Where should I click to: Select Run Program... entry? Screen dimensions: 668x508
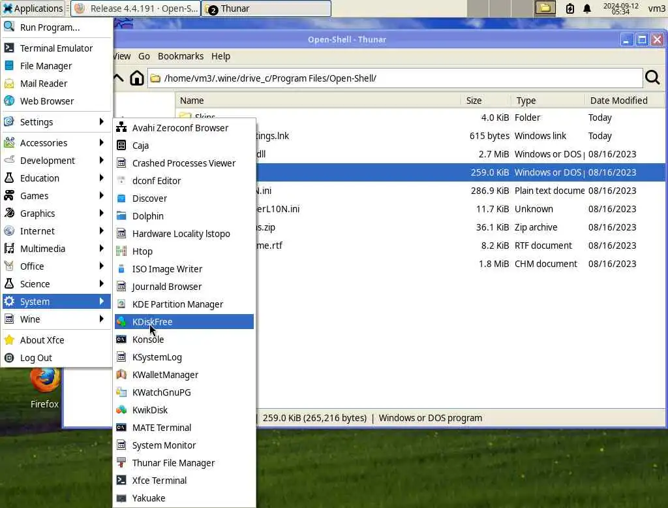click(56, 27)
